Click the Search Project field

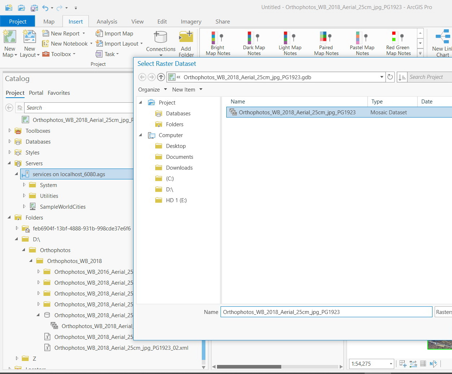[x=430, y=77]
